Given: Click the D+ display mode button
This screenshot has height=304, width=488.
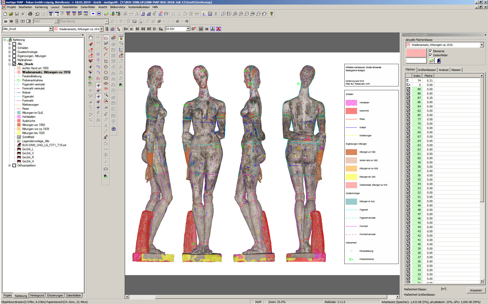Looking at the screenshot, I should pyautogui.click(x=126, y=29).
